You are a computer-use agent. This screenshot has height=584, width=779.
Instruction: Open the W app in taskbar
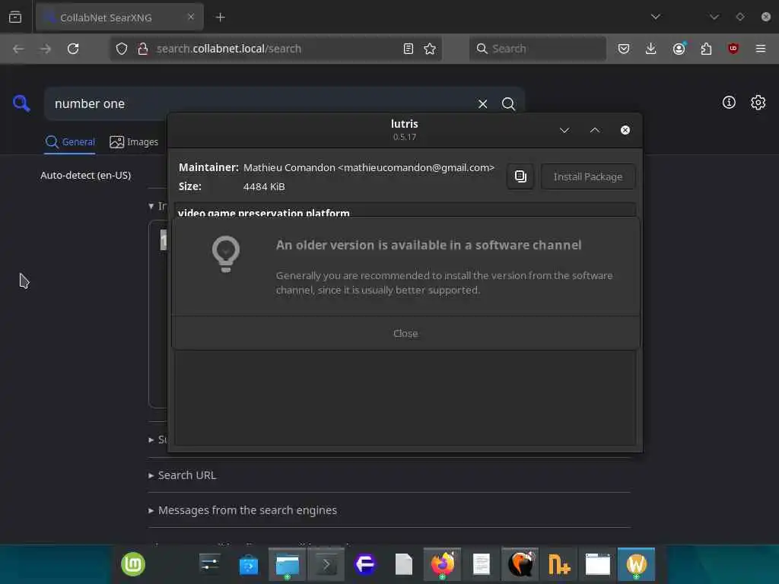(637, 565)
